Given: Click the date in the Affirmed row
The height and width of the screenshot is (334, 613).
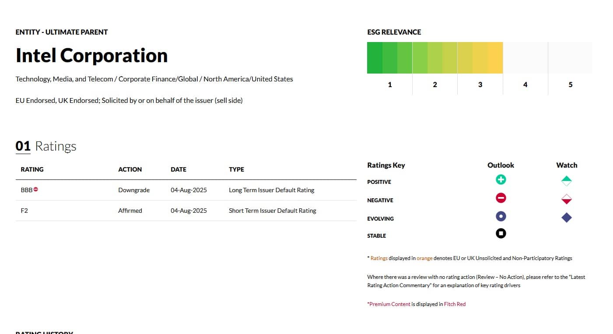Looking at the screenshot, I should click(x=189, y=211).
